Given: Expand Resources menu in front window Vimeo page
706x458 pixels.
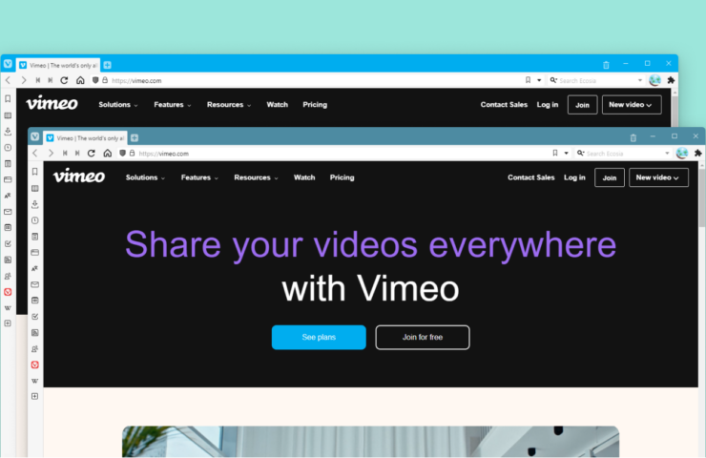Looking at the screenshot, I should tap(256, 177).
